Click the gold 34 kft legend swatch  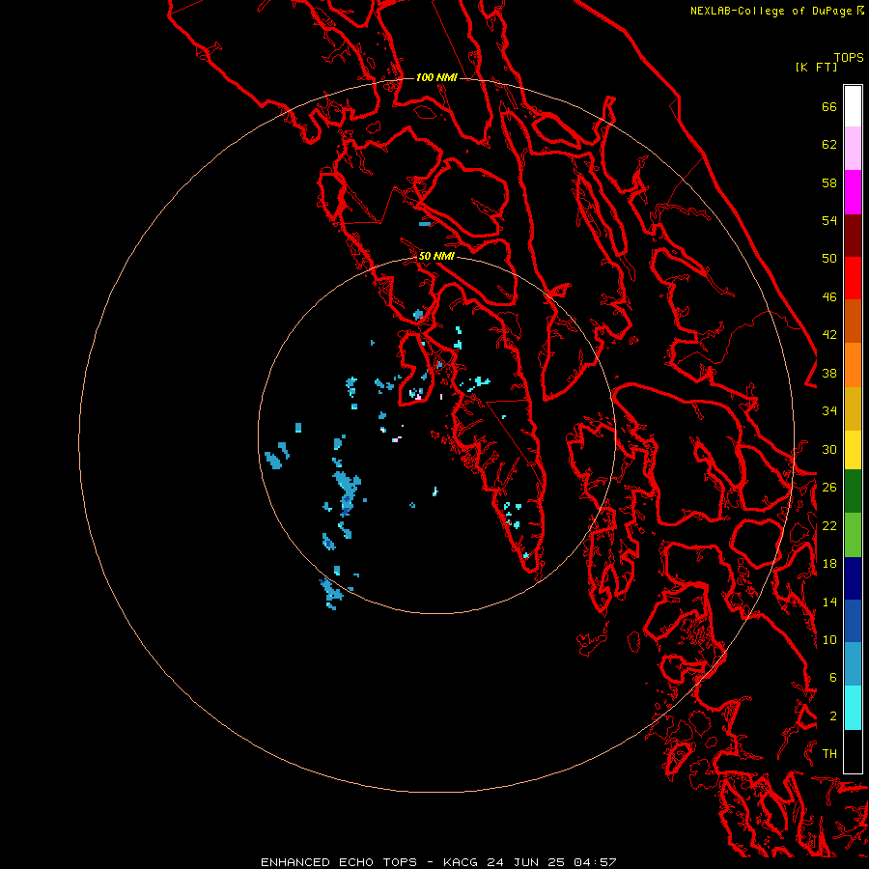tap(853, 408)
